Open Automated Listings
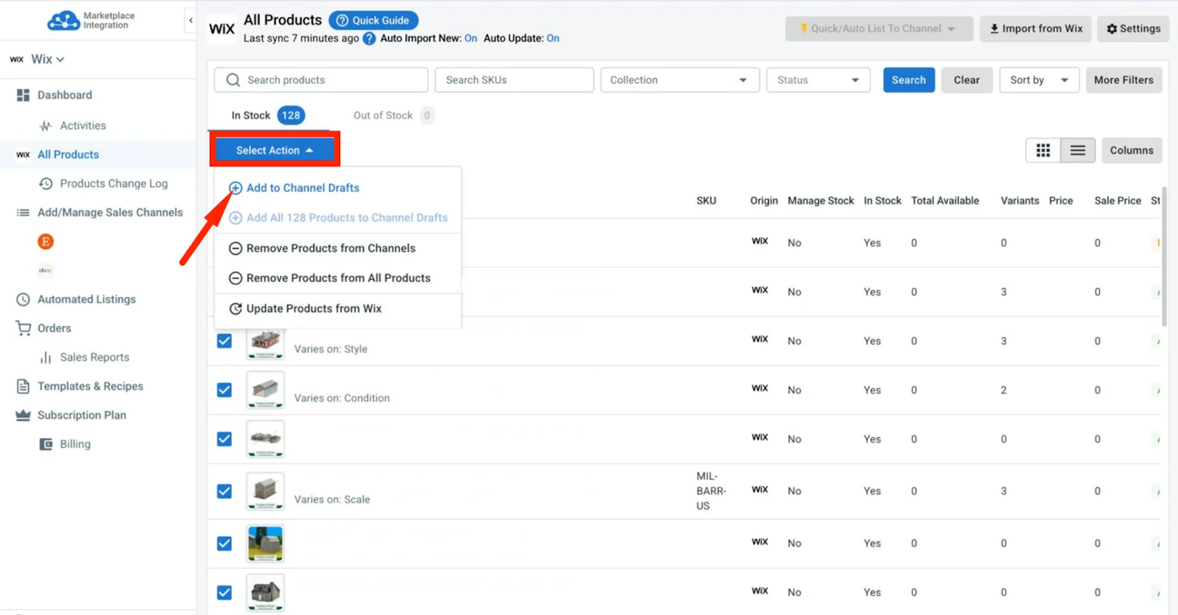Screen dimensions: 1178x615 tap(87, 299)
